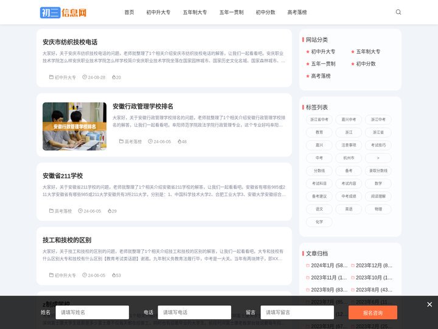Click folder icon under 安徽行政管理学校排名 article
Viewport: 438px width, 329px height.
(121, 141)
